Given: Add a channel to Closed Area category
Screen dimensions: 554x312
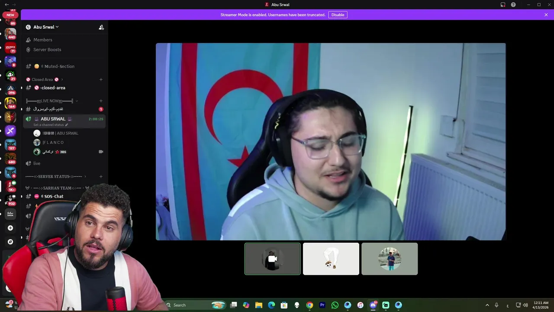Looking at the screenshot, I should [101, 79].
